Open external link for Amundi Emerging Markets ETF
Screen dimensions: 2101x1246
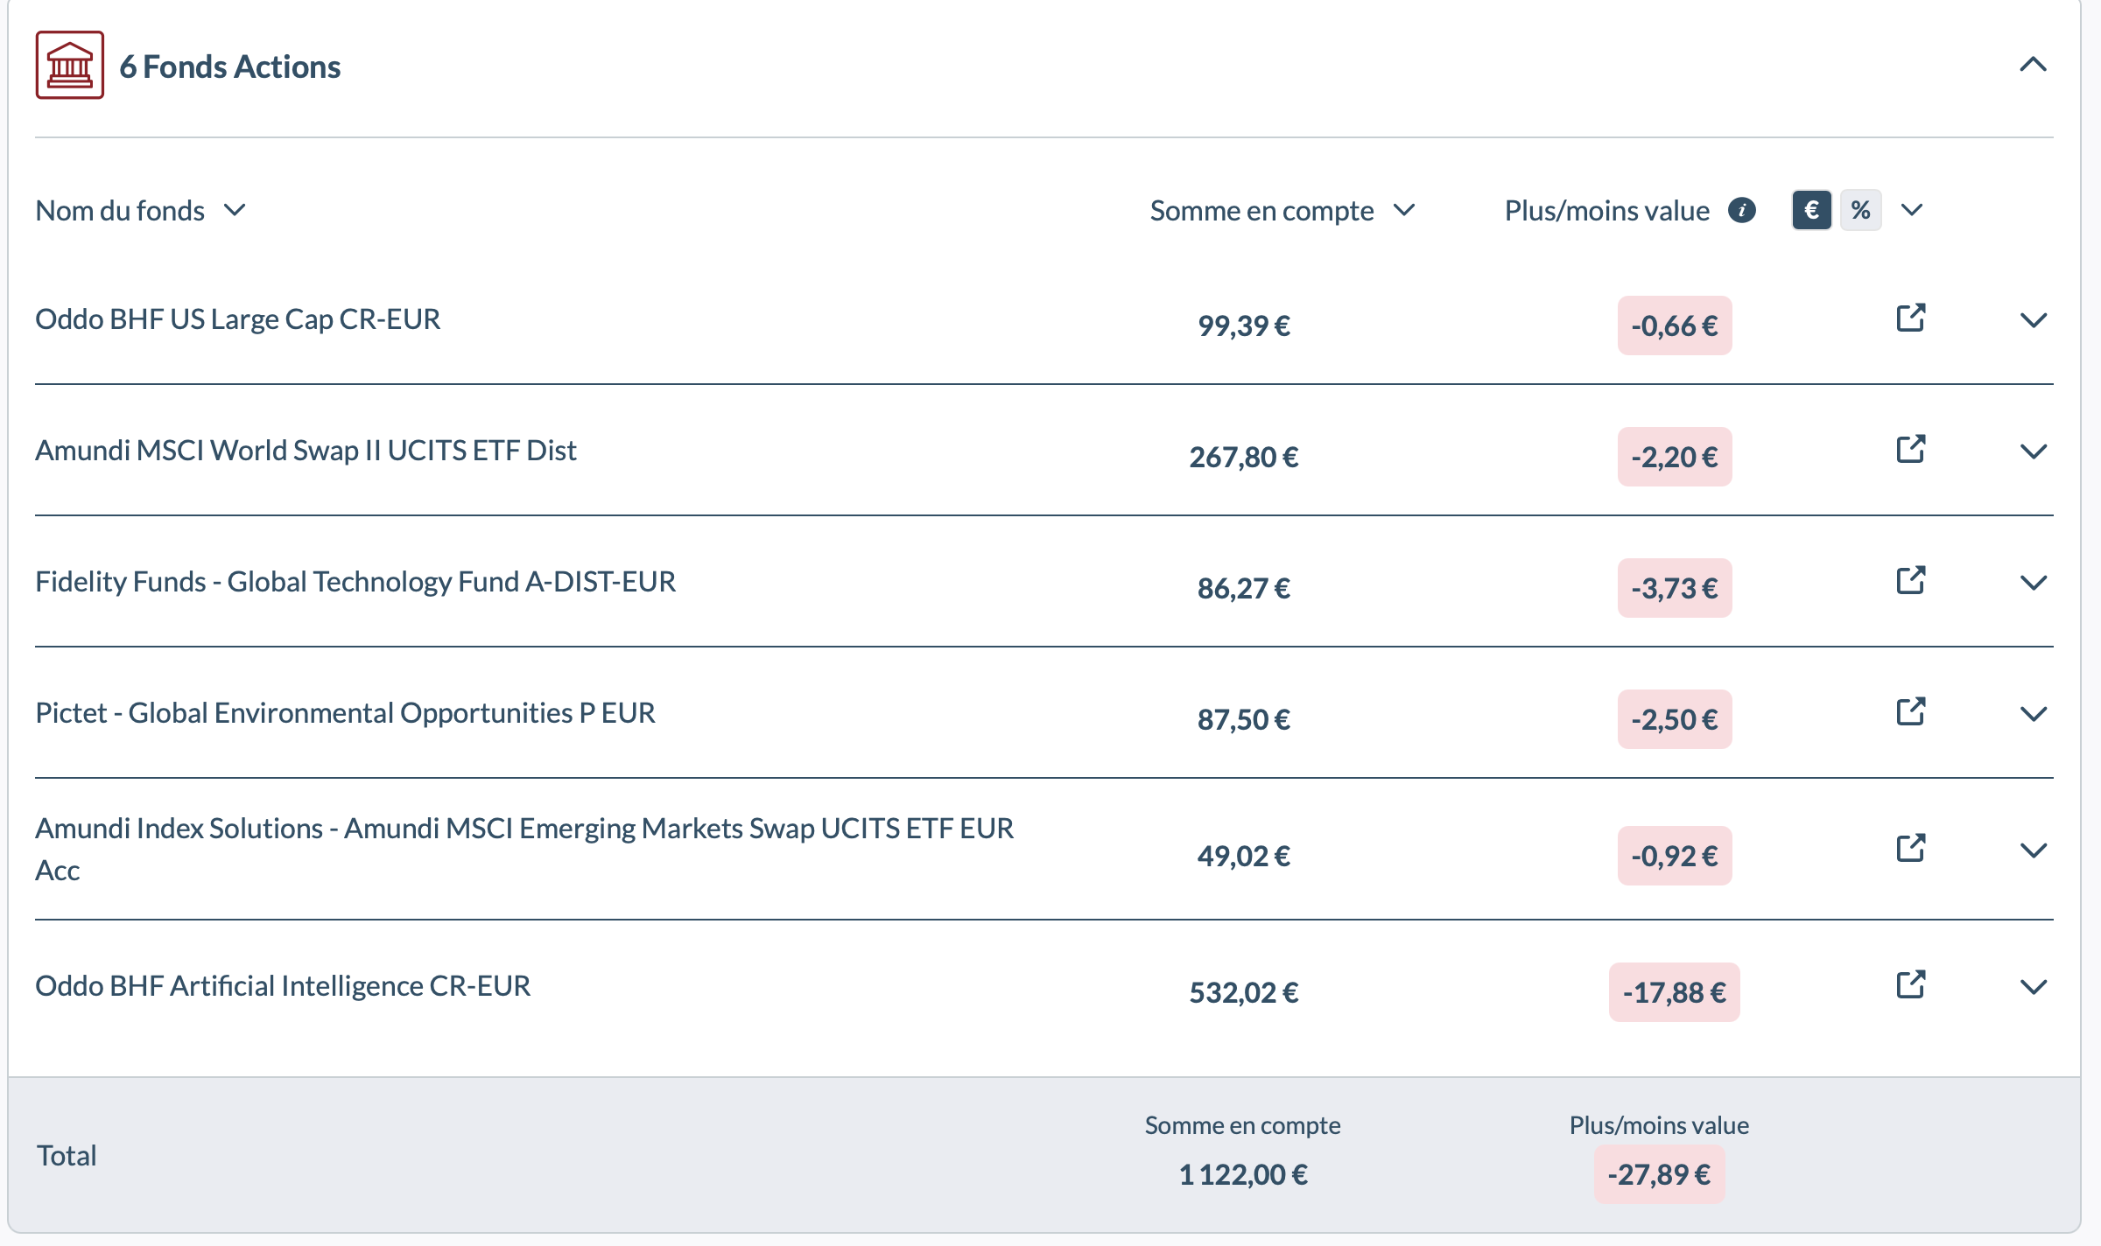[x=1910, y=849]
